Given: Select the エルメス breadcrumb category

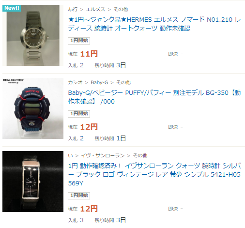Looking at the screenshot, I should click(95, 9).
